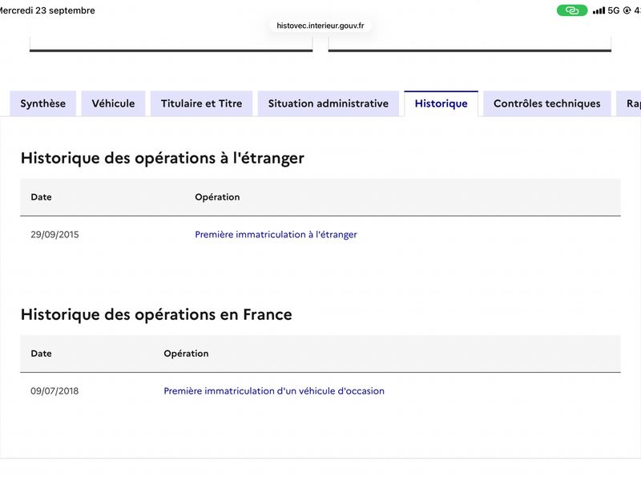Image resolution: width=641 pixels, height=481 pixels.
Task: Click the Date header in étranger table
Action: pos(42,196)
